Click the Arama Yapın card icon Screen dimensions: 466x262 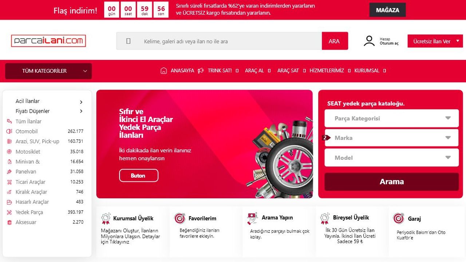coord(252,218)
